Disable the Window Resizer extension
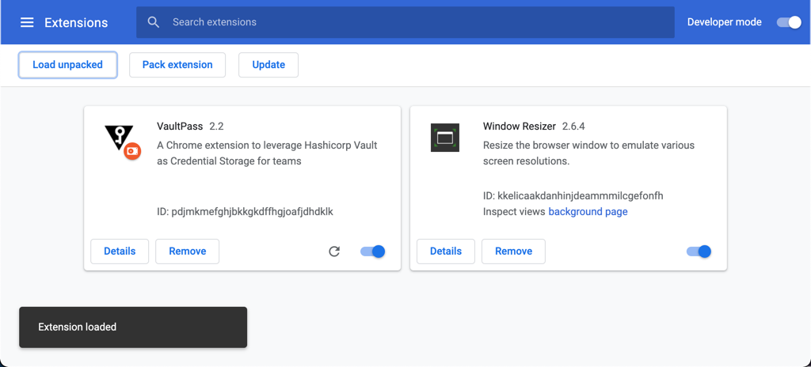This screenshot has height=367, width=811. pyautogui.click(x=699, y=252)
